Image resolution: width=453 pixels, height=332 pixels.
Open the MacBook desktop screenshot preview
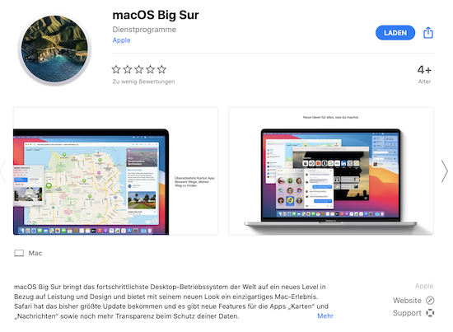[x=331, y=171]
